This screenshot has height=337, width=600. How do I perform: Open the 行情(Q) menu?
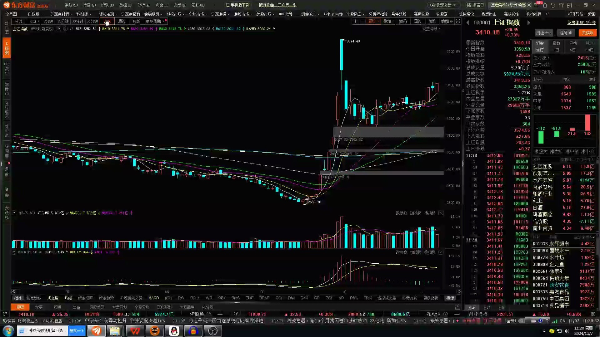click(x=89, y=5)
